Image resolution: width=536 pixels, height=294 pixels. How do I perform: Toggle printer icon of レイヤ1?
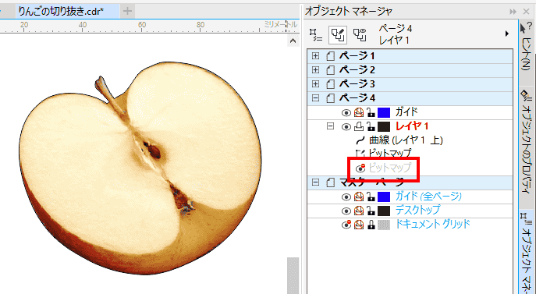(x=359, y=126)
